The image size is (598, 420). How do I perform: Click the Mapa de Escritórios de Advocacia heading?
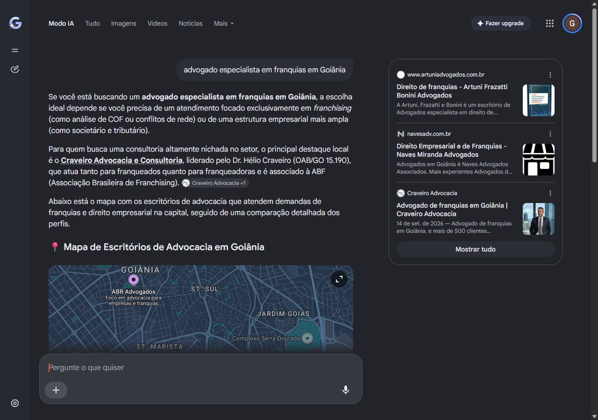click(164, 247)
